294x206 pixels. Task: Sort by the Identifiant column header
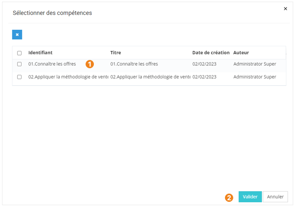(x=41, y=53)
